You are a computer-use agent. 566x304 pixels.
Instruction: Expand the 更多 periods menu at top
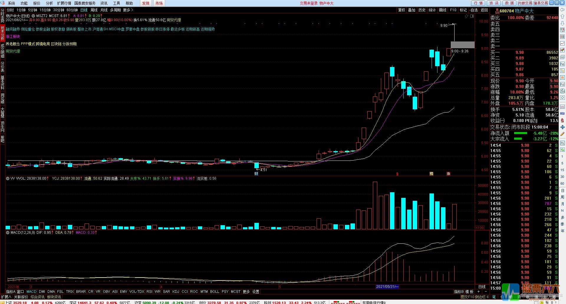point(128,10)
